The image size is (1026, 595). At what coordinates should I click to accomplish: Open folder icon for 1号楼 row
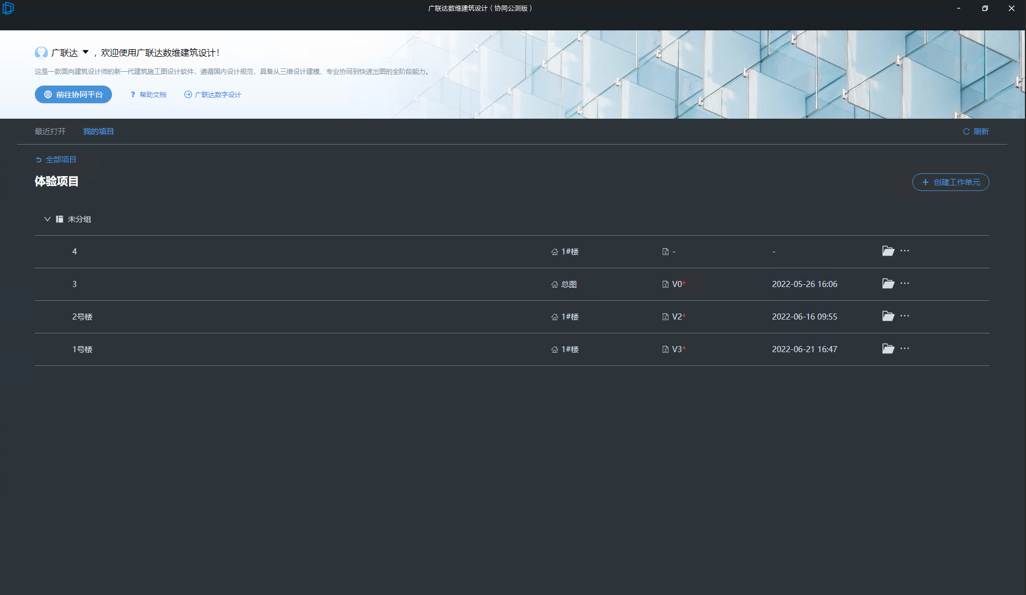point(888,349)
